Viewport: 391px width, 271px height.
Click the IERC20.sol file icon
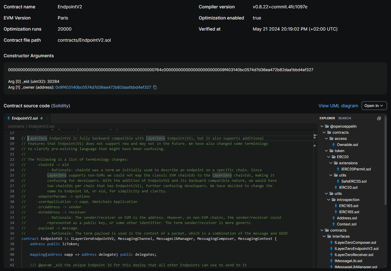336,187
